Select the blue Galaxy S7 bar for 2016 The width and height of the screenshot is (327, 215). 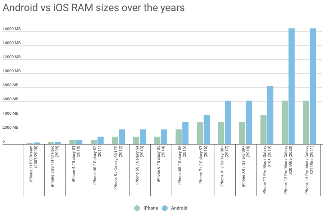207,129
